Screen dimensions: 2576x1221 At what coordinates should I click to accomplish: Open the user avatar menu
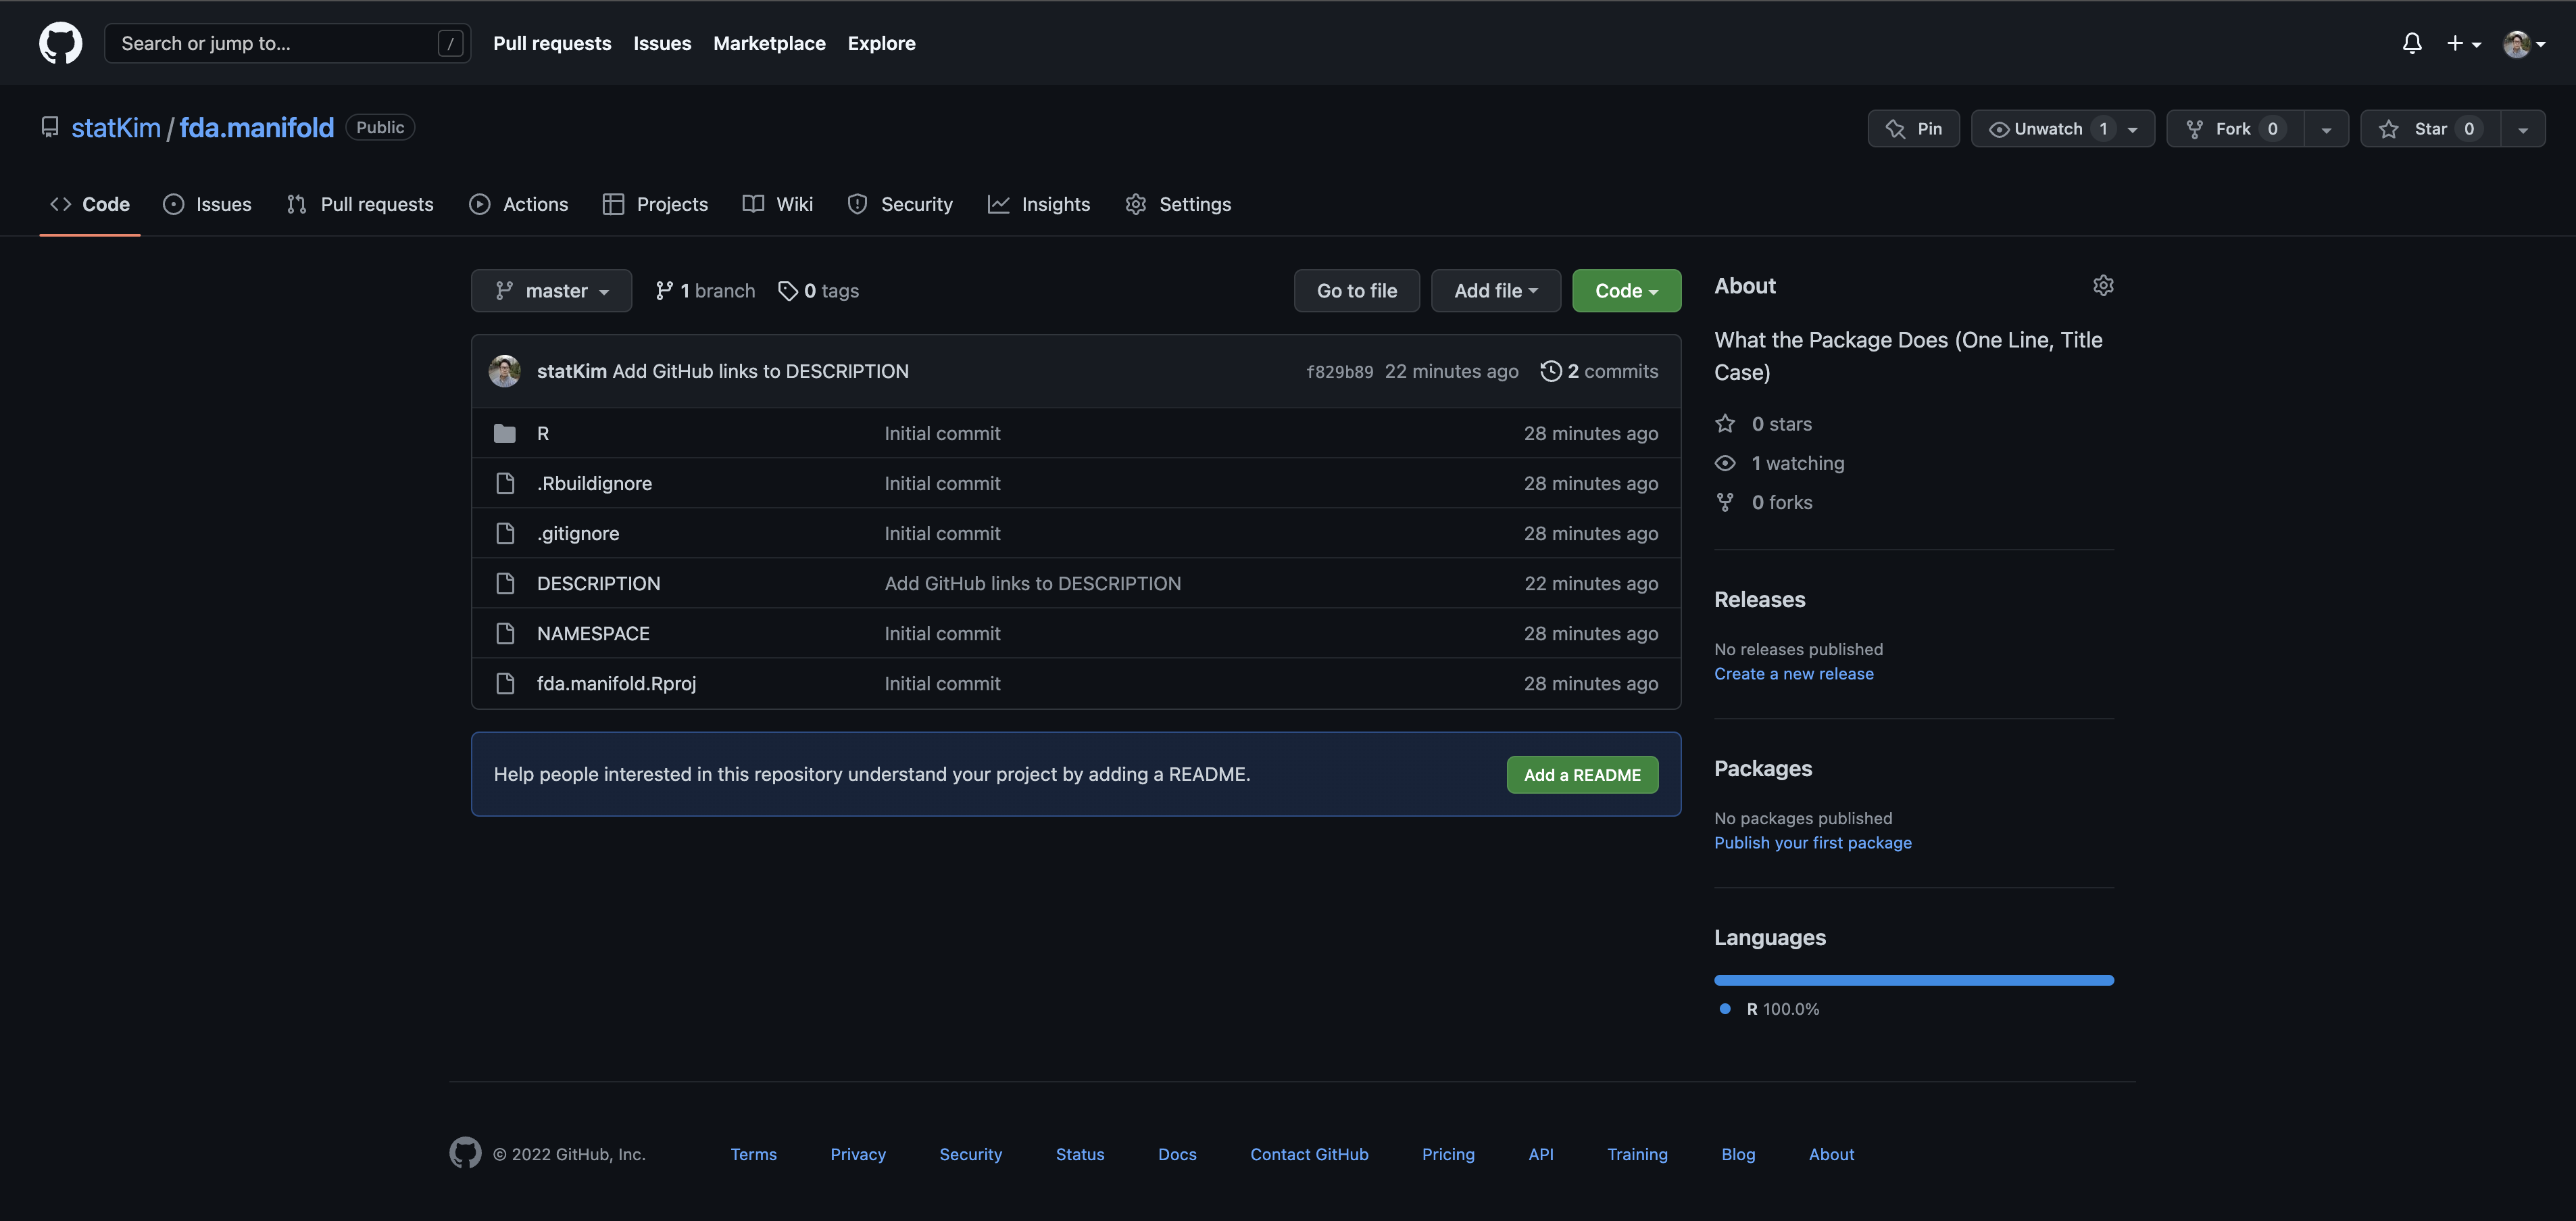tap(2524, 43)
